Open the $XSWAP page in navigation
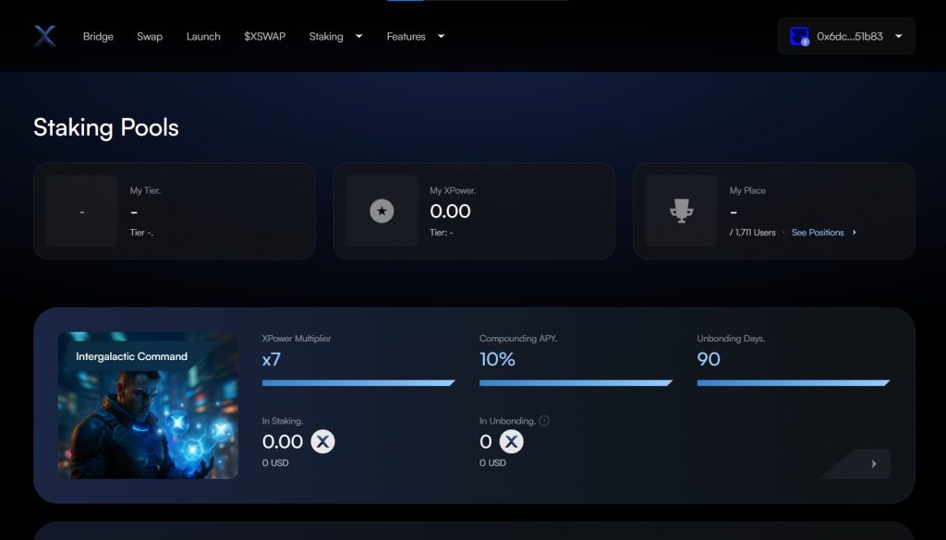 point(264,37)
